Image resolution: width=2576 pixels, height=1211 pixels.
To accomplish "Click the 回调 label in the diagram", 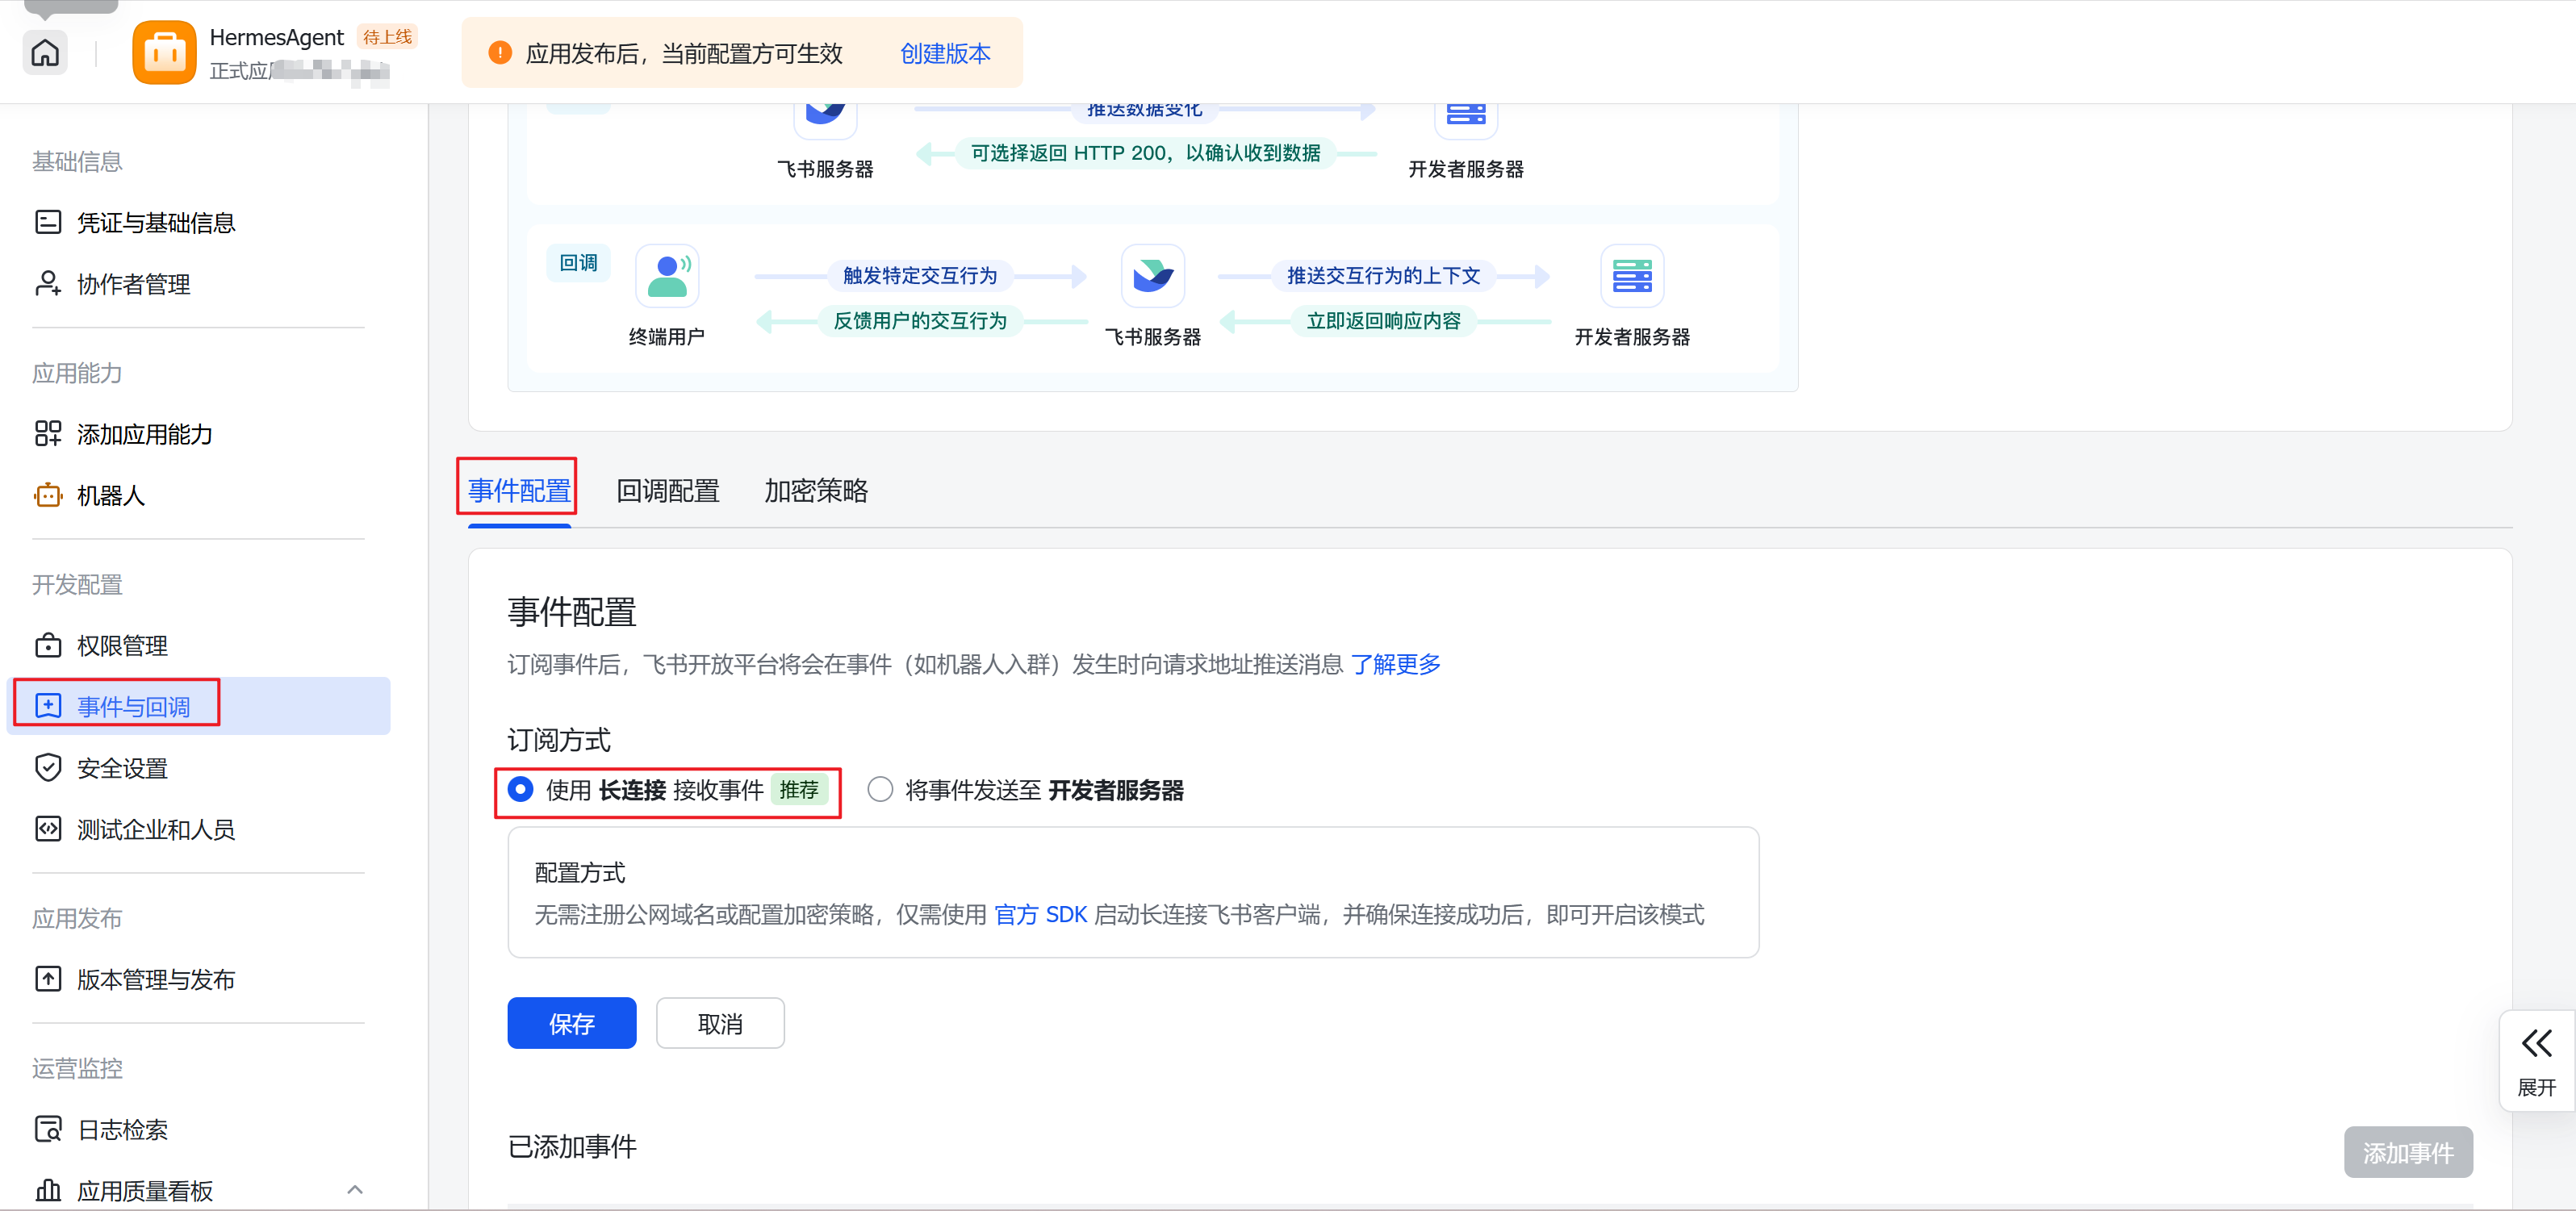I will pyautogui.click(x=579, y=263).
